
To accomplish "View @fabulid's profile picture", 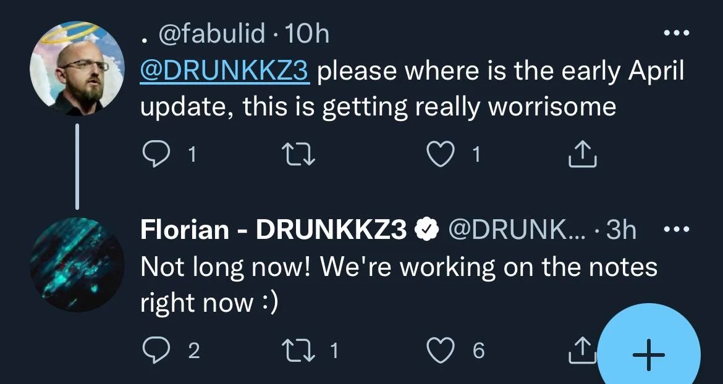I will [75, 69].
